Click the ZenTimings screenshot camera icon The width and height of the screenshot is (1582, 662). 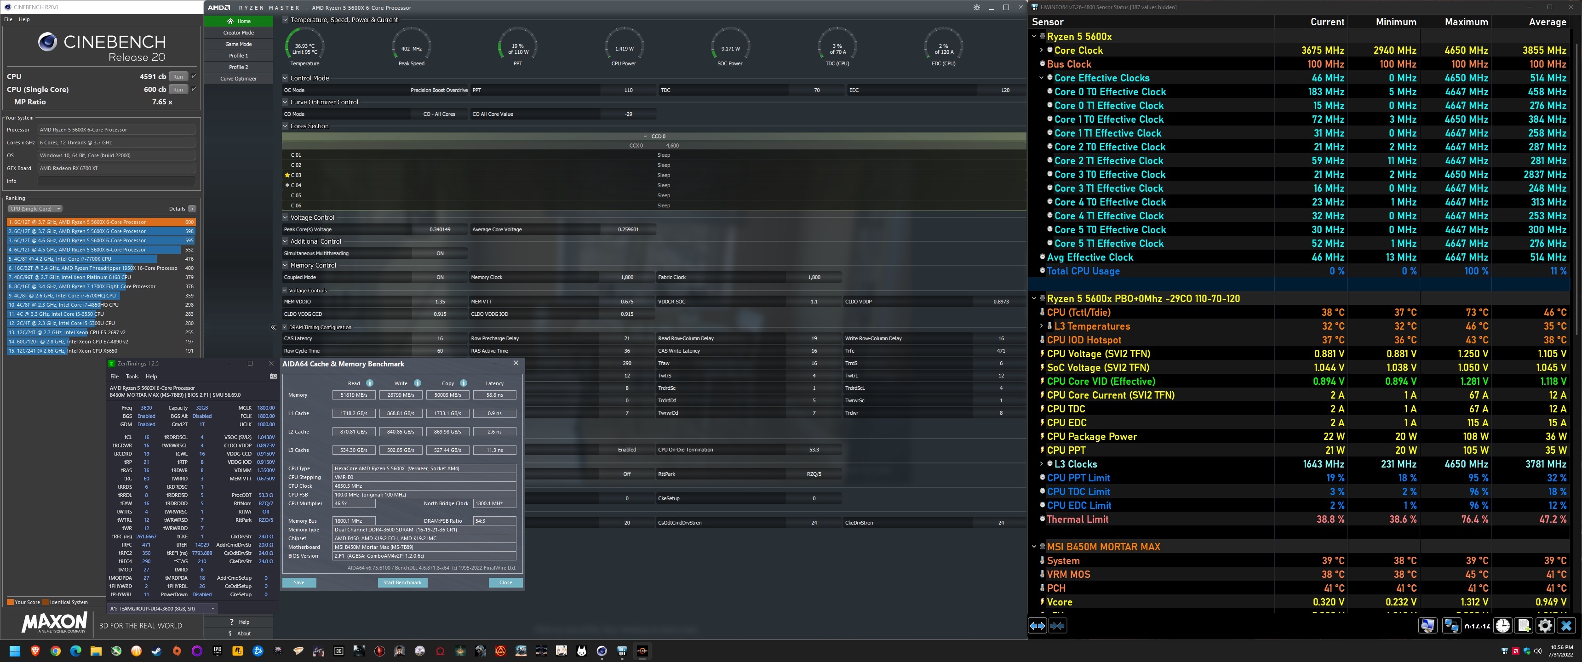(x=273, y=377)
